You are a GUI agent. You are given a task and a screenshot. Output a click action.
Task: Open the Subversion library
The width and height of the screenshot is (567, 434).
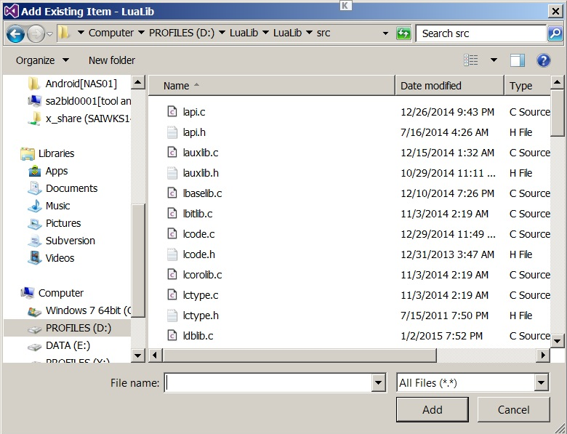[62, 241]
